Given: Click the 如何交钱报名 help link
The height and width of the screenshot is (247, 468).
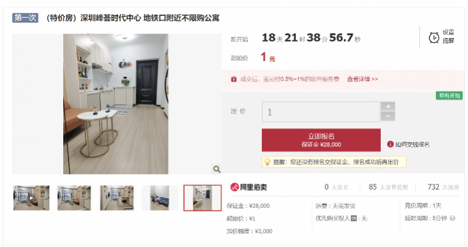Looking at the screenshot, I should coord(412,145).
